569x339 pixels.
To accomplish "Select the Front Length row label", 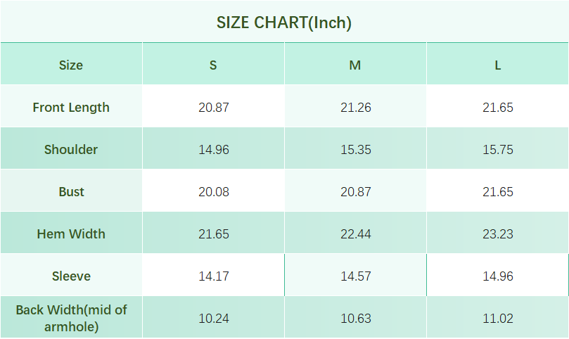I will [x=71, y=108].
